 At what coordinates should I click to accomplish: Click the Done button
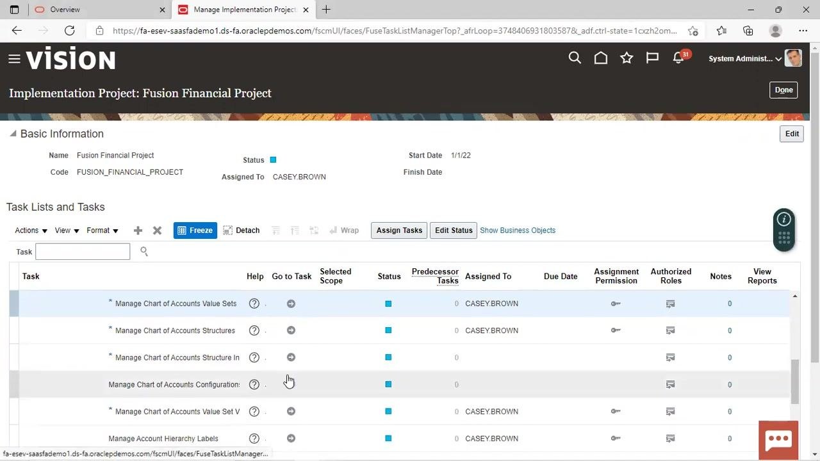point(783,90)
